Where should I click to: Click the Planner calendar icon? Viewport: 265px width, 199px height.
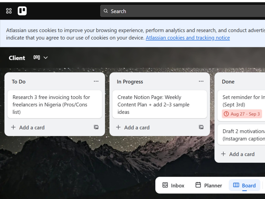(198, 185)
